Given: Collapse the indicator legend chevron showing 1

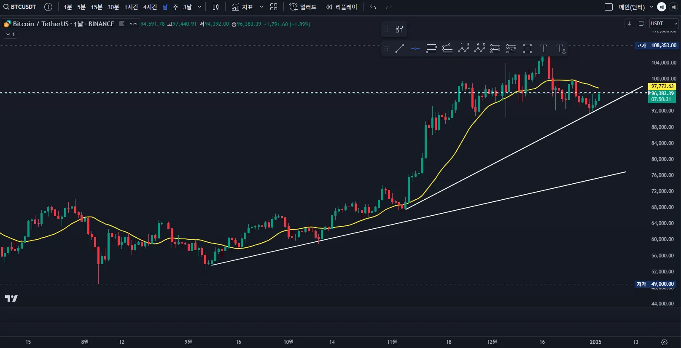Looking at the screenshot, I should coord(11,35).
